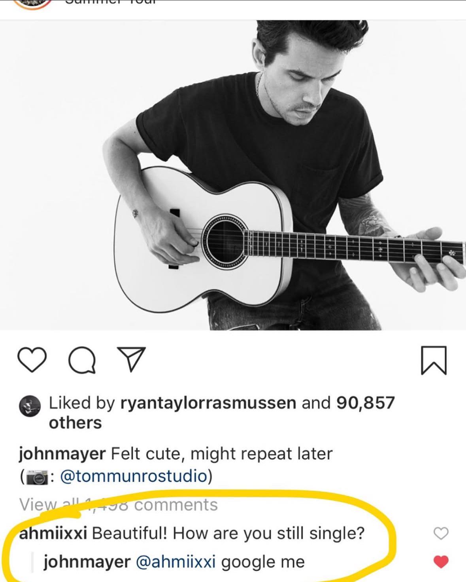Open the small liker profile avatar
The width and height of the screenshot is (466, 582).
pyautogui.click(x=30, y=406)
